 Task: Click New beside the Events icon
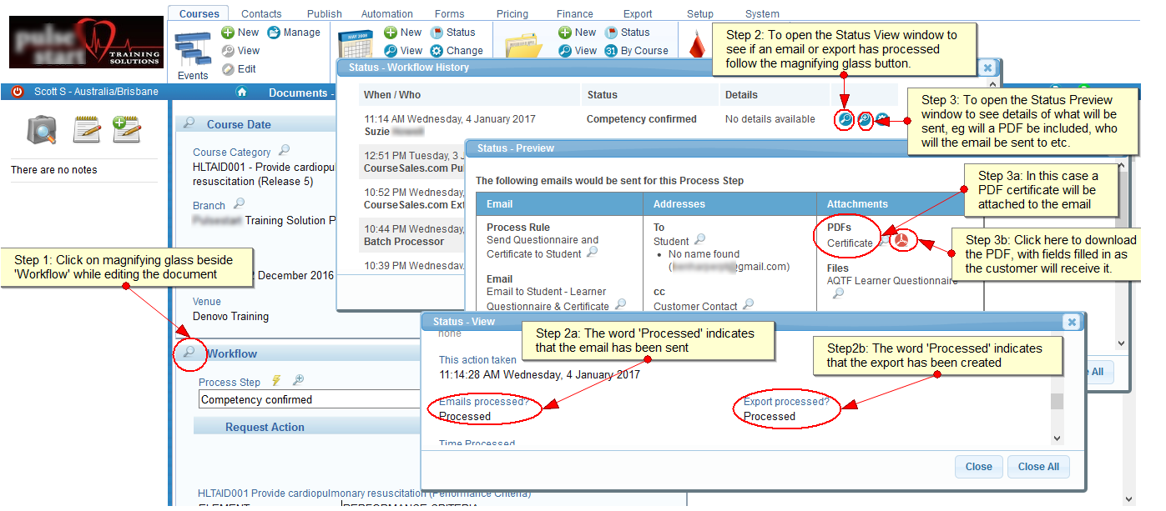240,33
